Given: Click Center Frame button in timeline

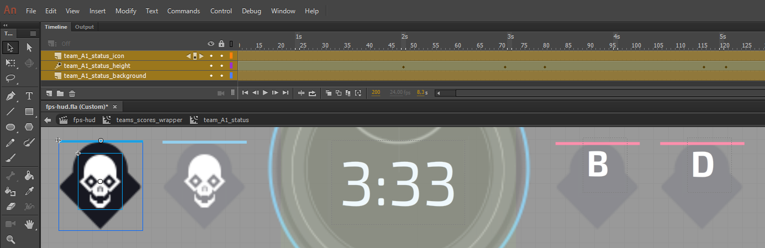Looking at the screenshot, I should pyautogui.click(x=302, y=93).
